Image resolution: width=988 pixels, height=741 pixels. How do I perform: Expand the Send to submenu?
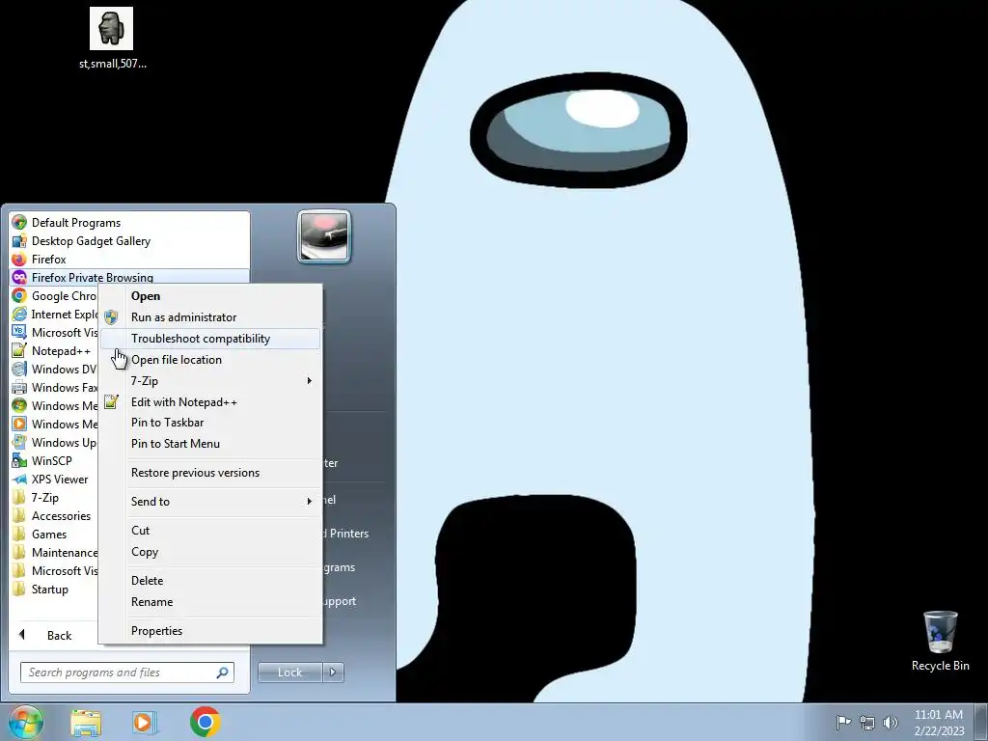click(210, 502)
